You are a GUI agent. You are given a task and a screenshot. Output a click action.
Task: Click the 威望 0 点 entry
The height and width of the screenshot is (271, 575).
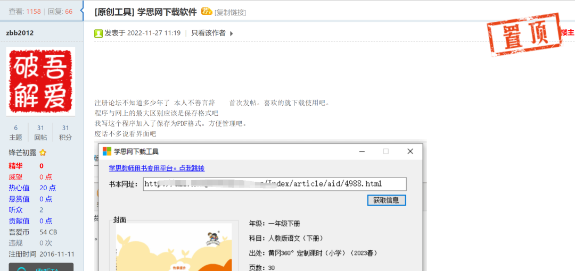[30, 177]
